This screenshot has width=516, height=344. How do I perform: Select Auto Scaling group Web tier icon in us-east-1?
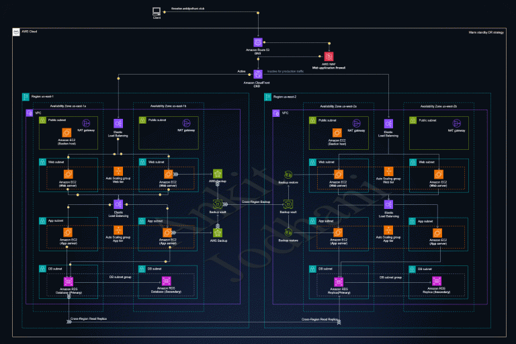[118, 171]
